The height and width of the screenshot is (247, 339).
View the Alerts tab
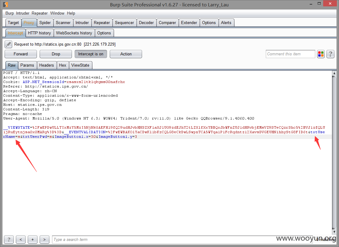coord(226,23)
